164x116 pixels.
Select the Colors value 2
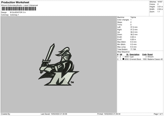pos(158,4)
